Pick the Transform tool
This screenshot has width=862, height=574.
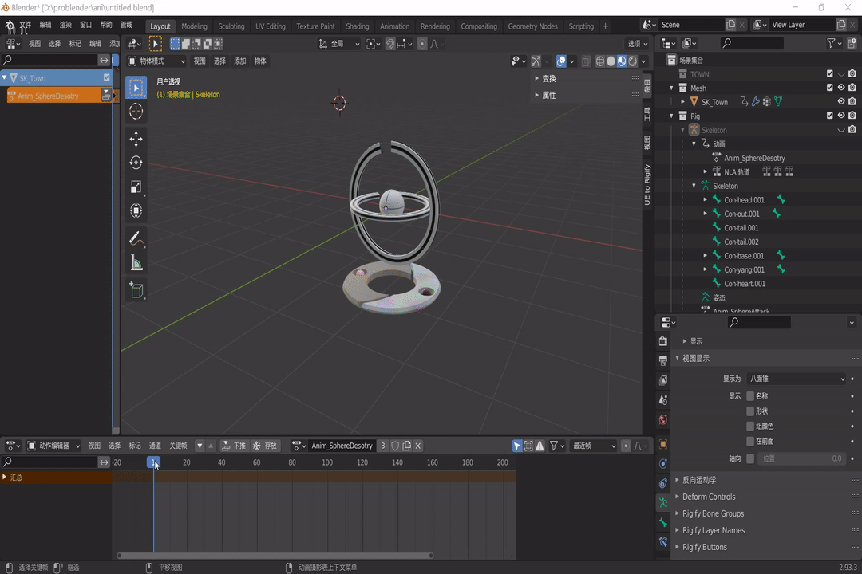coord(136,210)
